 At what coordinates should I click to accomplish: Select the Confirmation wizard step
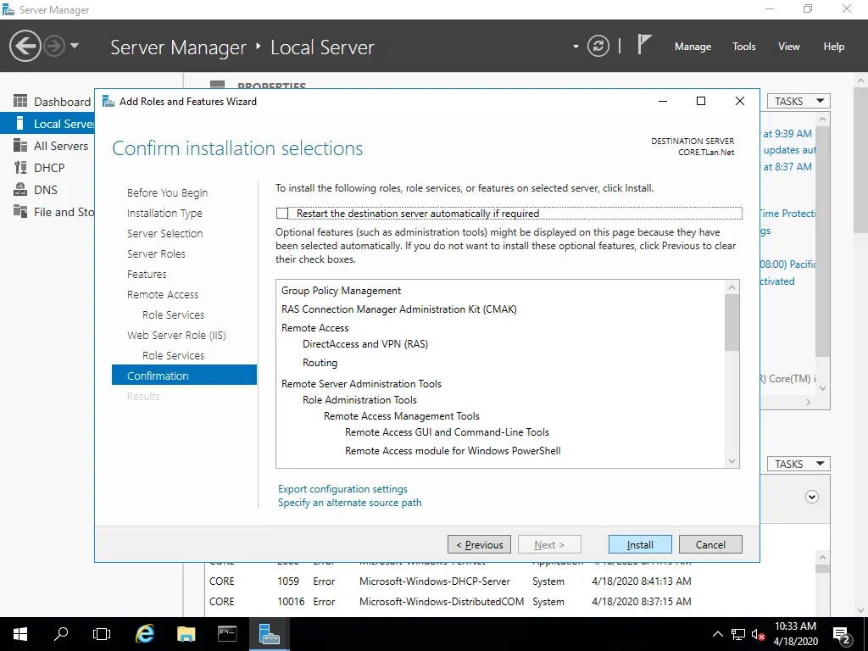coord(184,376)
